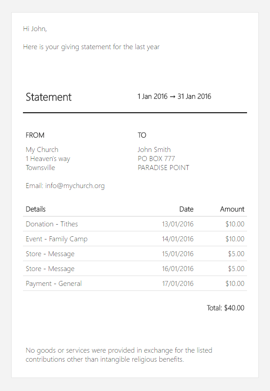Click the My Church sender name

(x=42, y=150)
